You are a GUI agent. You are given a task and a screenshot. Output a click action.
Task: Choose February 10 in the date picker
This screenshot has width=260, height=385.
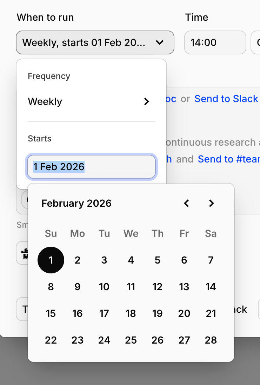104,287
